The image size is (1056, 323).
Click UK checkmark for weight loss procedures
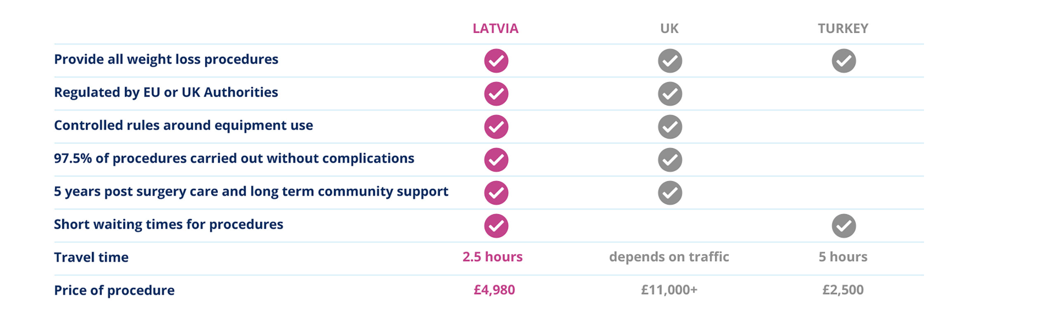point(670,61)
